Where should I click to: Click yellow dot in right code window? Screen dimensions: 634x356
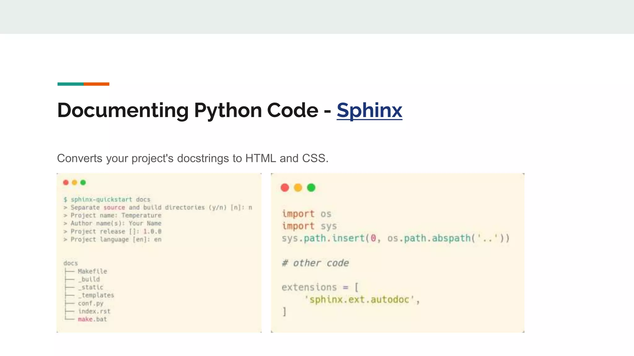(x=298, y=188)
